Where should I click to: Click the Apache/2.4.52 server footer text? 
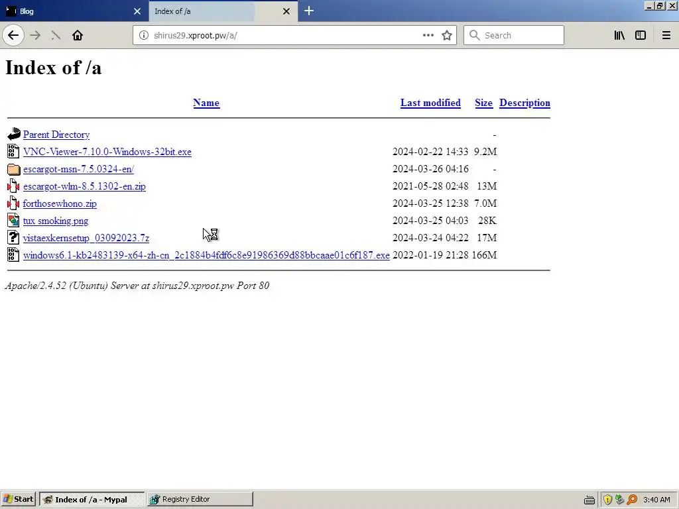coord(137,286)
